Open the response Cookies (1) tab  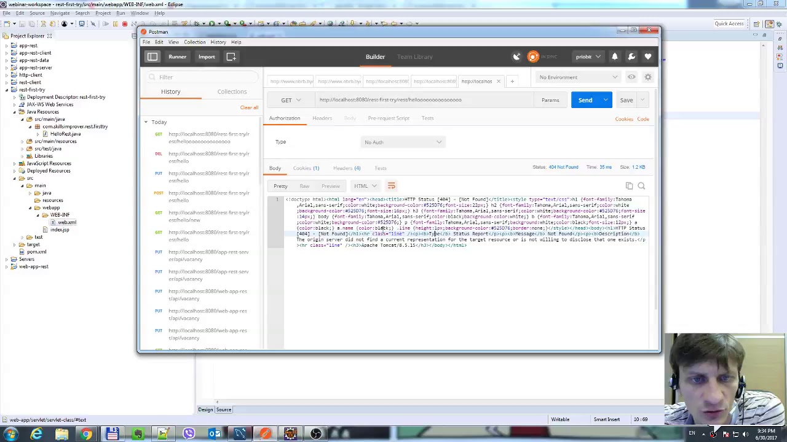click(306, 168)
